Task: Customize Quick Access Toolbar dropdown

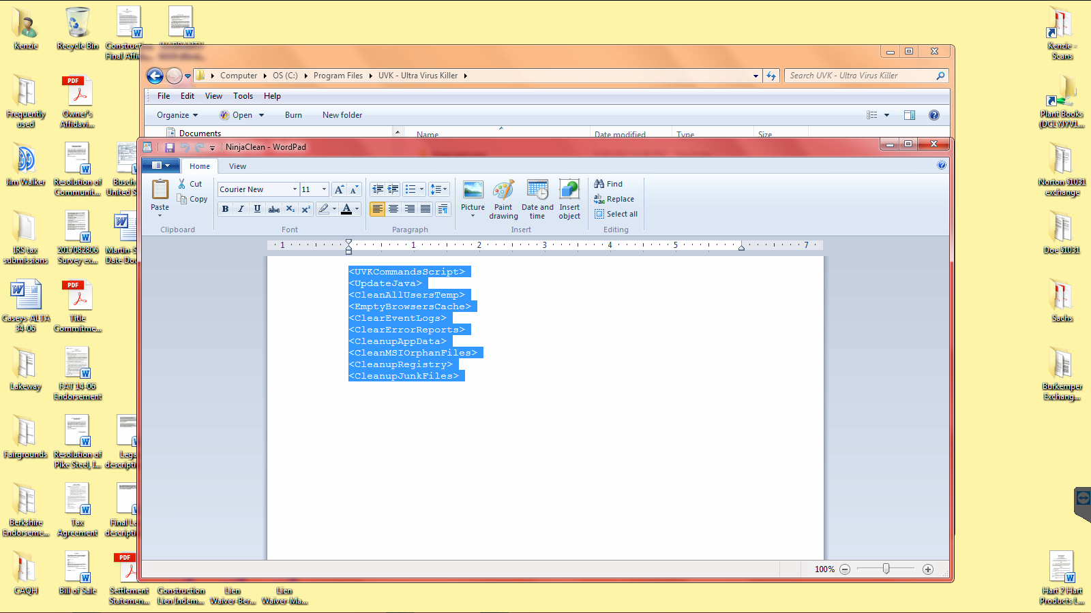Action: (212, 148)
